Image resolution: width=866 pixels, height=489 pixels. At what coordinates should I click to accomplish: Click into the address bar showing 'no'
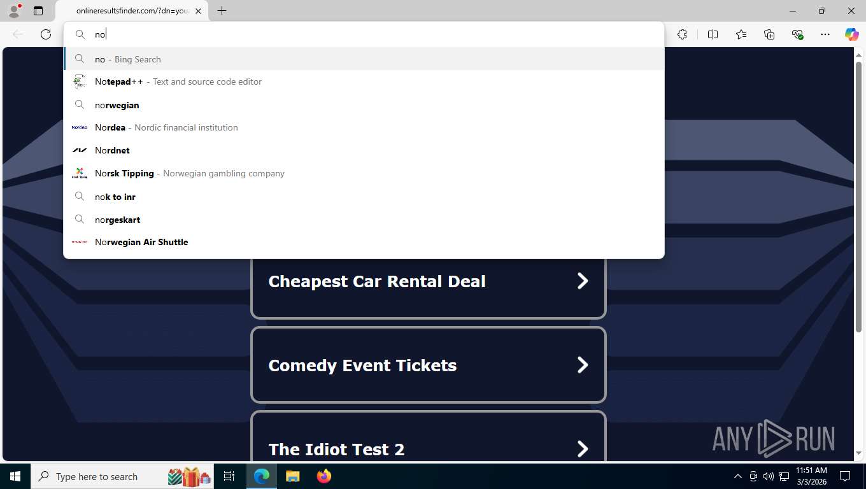point(364,34)
